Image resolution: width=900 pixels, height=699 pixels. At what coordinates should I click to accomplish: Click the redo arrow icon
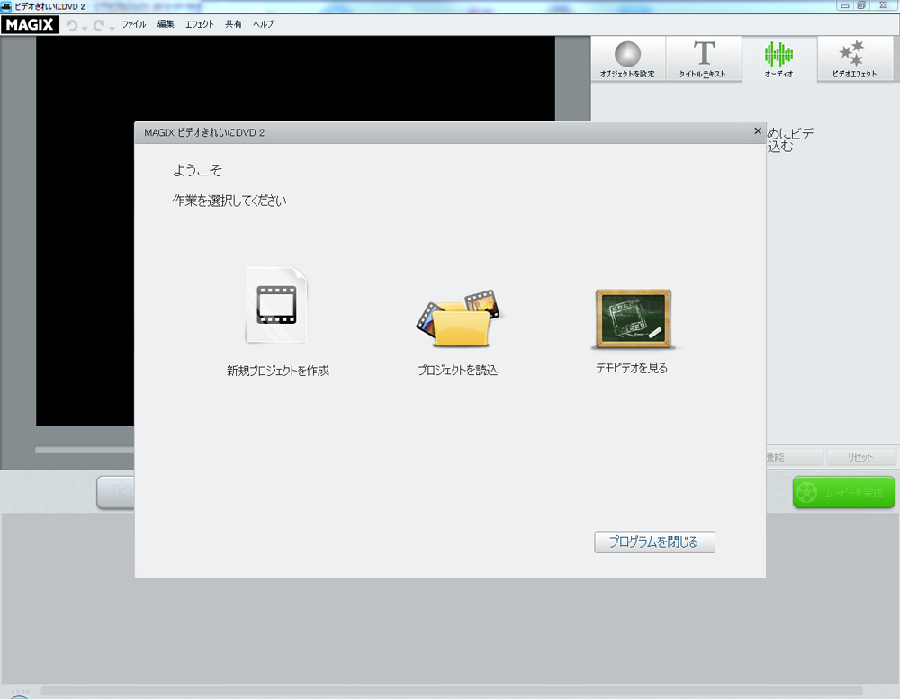pyautogui.click(x=99, y=25)
